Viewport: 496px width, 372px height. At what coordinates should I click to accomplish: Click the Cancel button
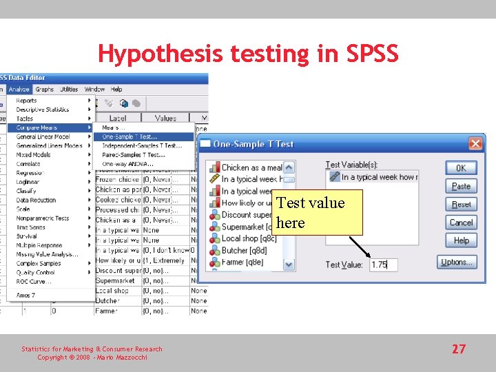coord(461,223)
